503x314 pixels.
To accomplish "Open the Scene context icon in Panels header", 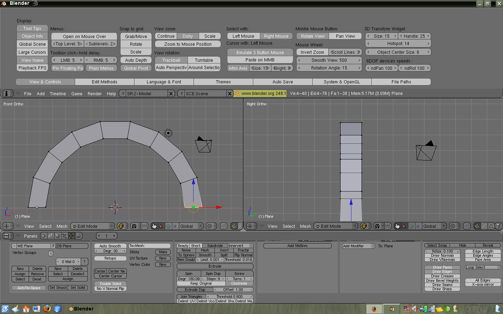I will click(79, 236).
